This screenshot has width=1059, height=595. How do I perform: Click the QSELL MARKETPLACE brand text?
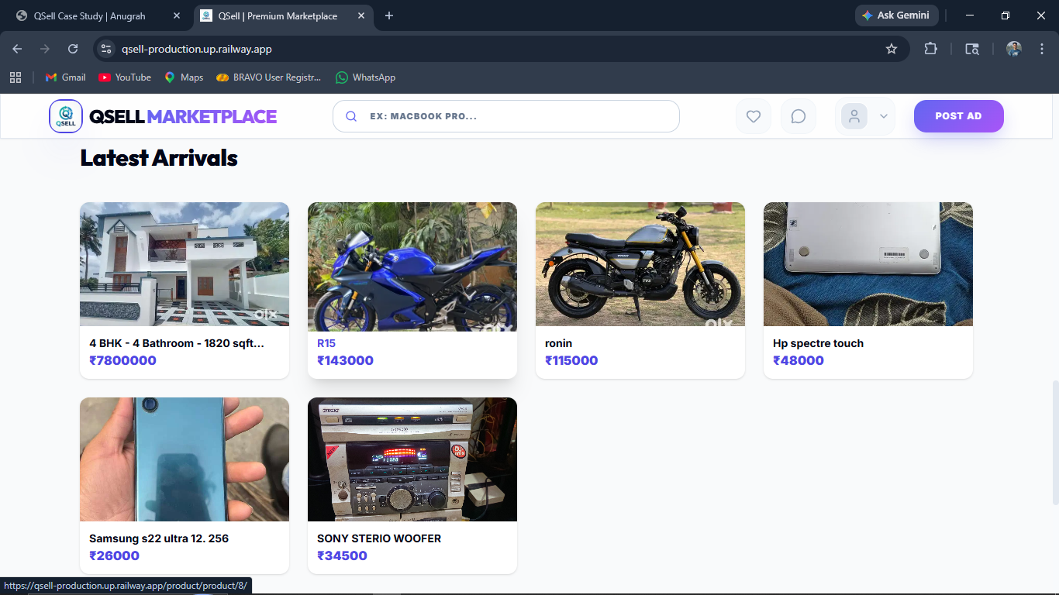tap(183, 116)
